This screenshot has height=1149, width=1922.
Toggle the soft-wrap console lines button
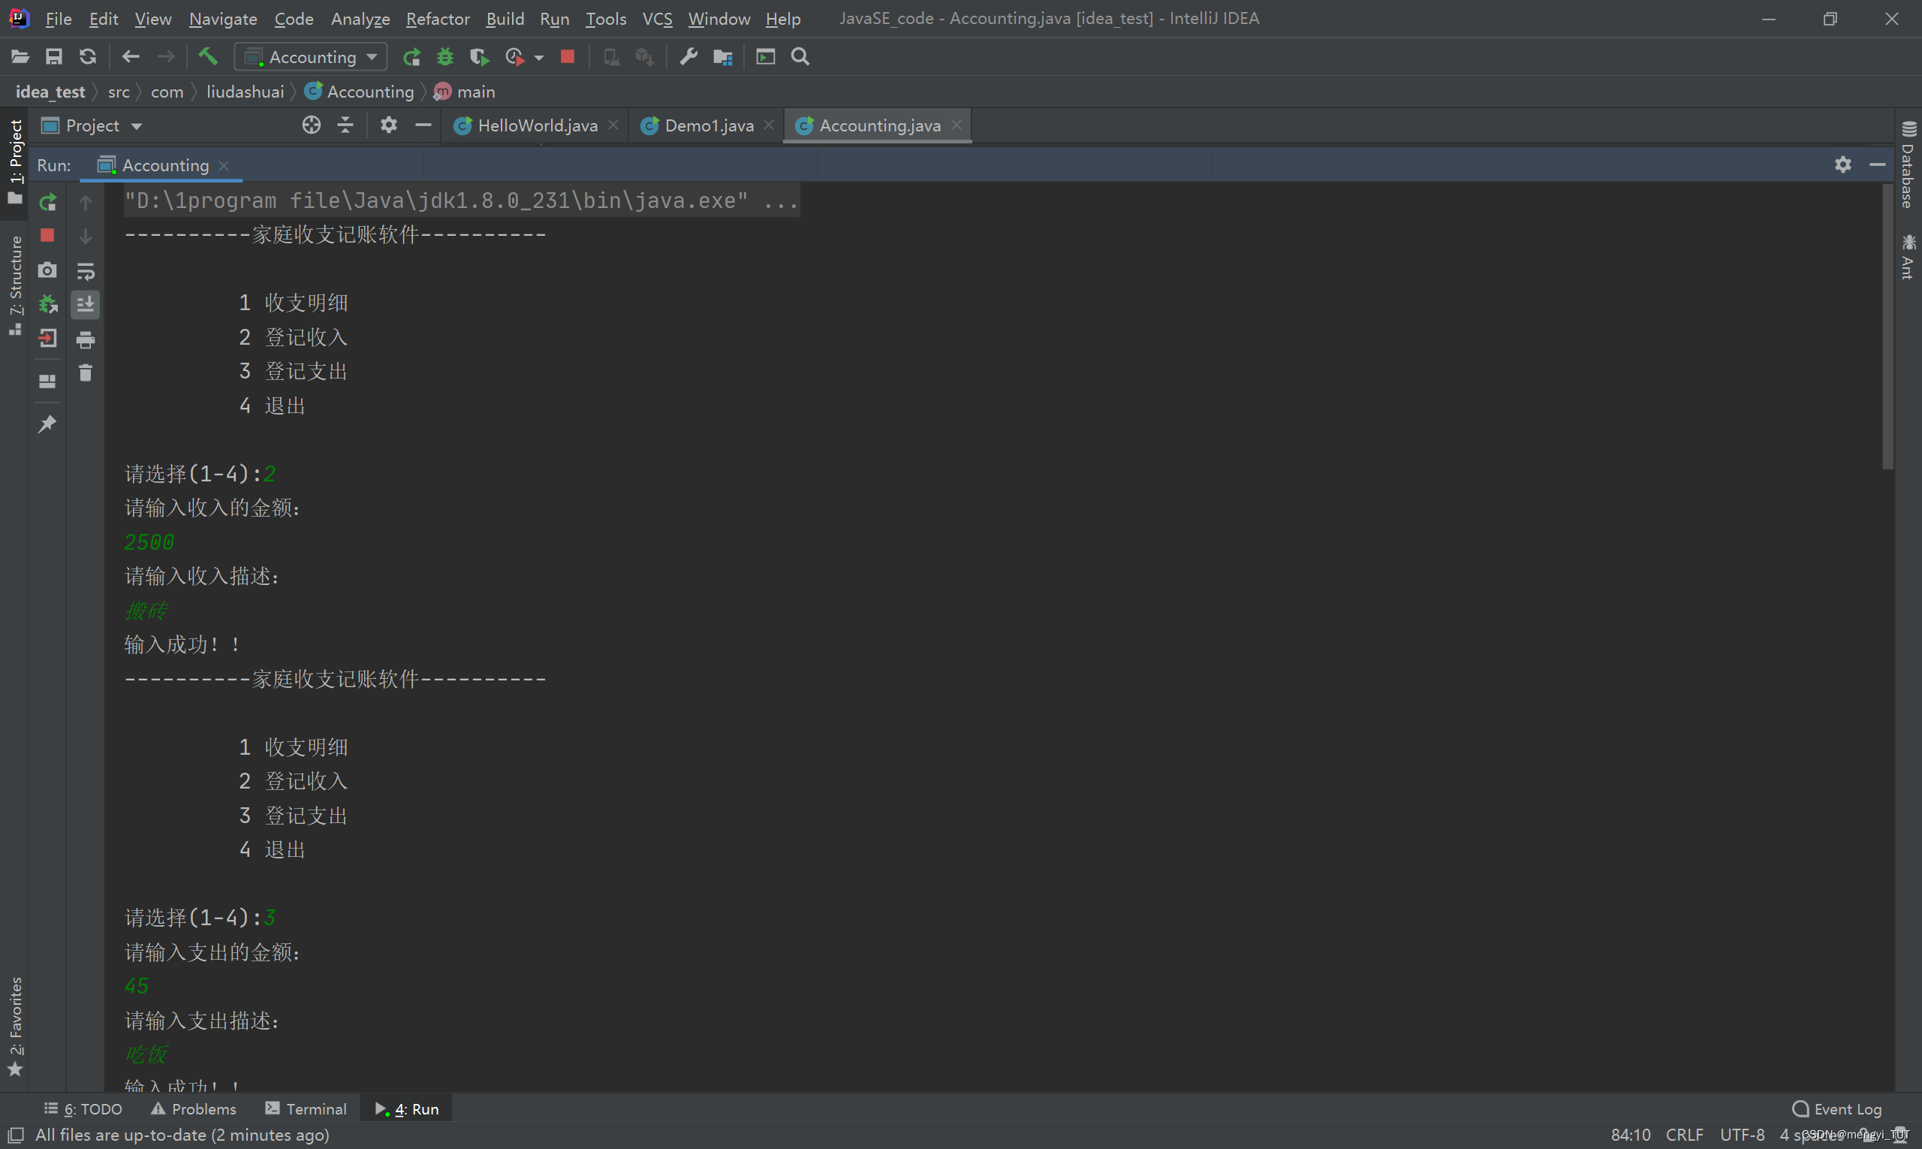click(86, 271)
